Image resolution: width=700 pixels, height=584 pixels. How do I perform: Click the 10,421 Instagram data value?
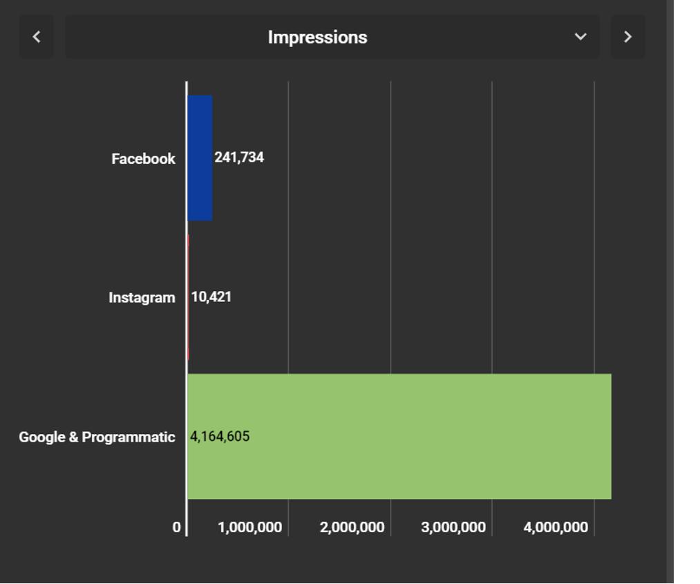point(211,297)
